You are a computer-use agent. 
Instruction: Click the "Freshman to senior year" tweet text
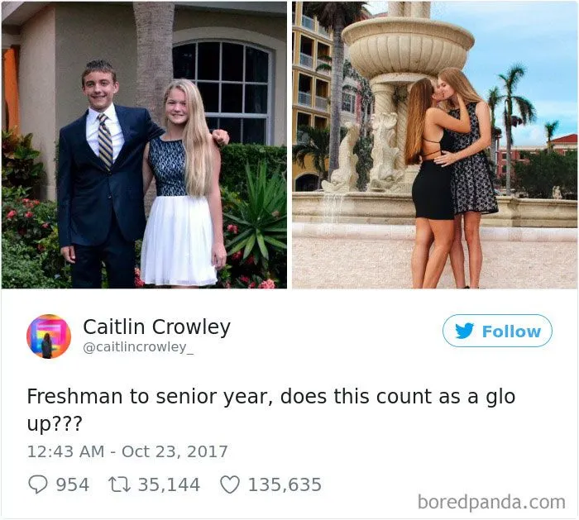click(271, 410)
